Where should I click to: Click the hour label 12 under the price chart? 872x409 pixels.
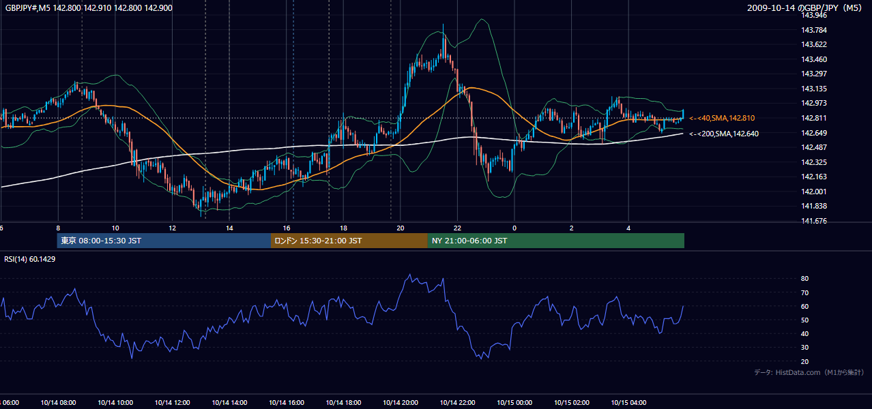click(173, 228)
